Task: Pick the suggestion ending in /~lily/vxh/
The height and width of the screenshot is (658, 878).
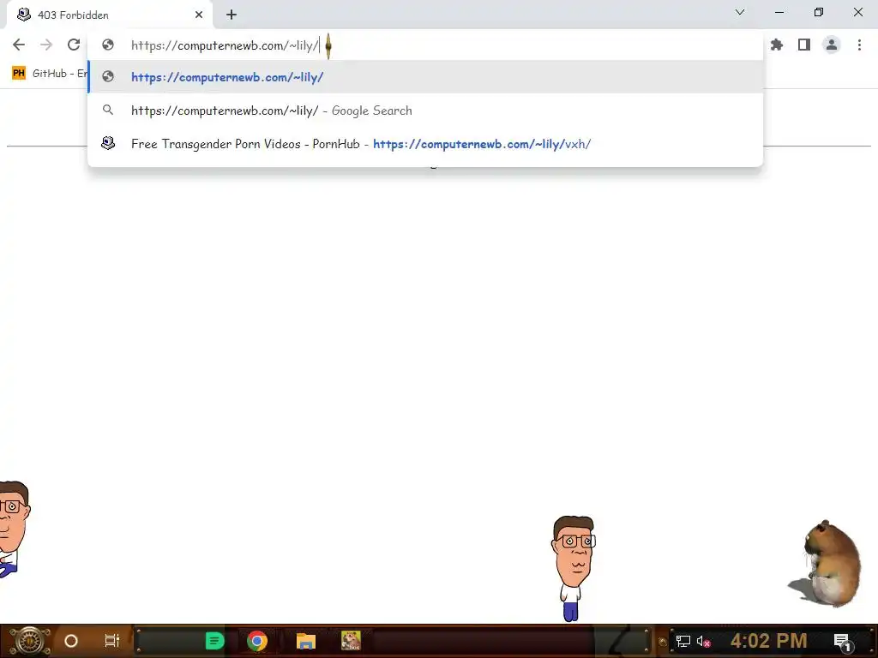Action: [x=425, y=144]
